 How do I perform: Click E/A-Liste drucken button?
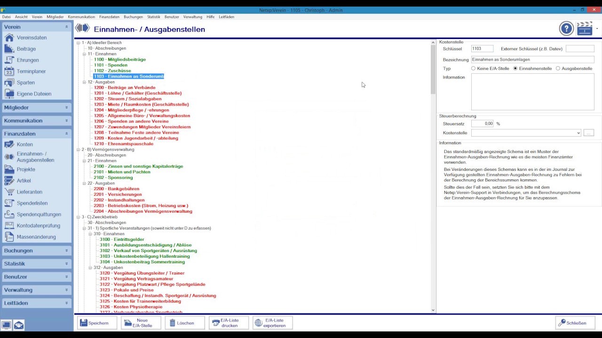(x=229, y=323)
